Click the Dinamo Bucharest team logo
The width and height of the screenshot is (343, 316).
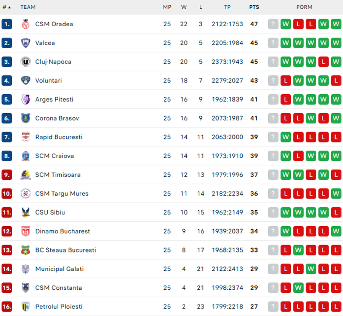[26, 231]
